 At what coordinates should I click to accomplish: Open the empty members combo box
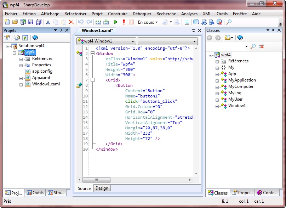point(168,41)
